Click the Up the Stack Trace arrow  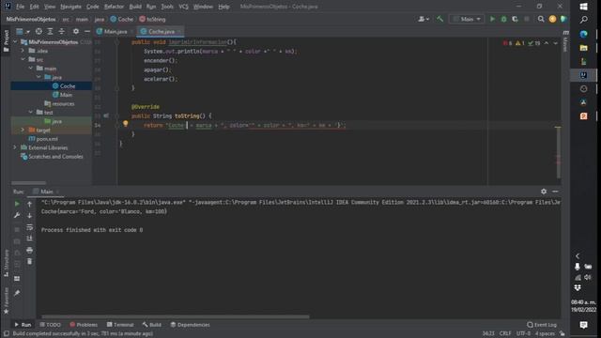pos(29,204)
